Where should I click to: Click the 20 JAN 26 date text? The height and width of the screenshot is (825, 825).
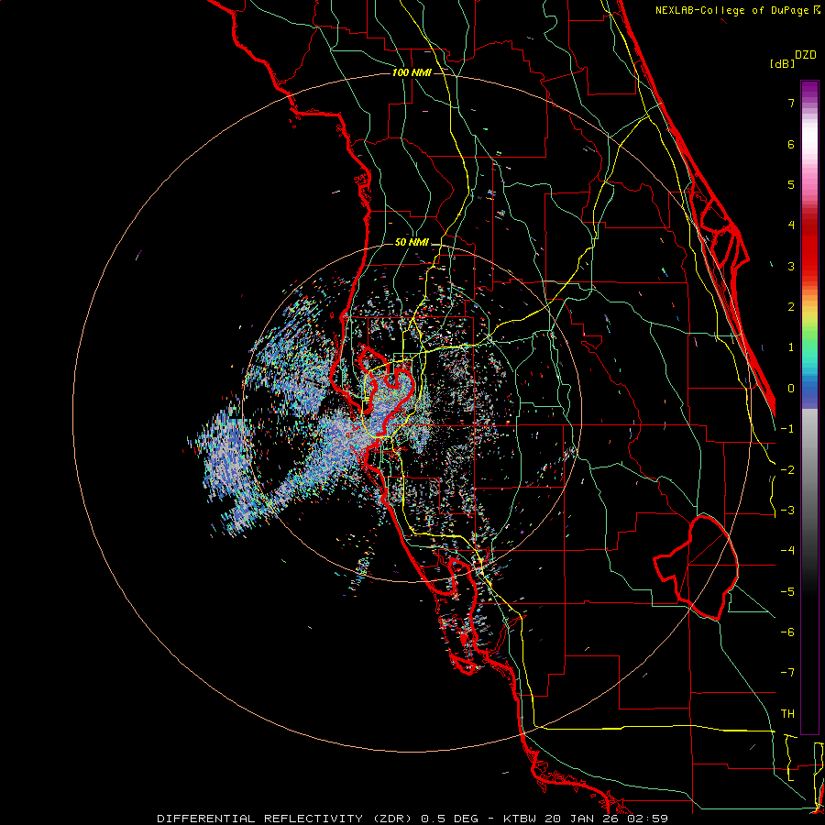coord(581,819)
